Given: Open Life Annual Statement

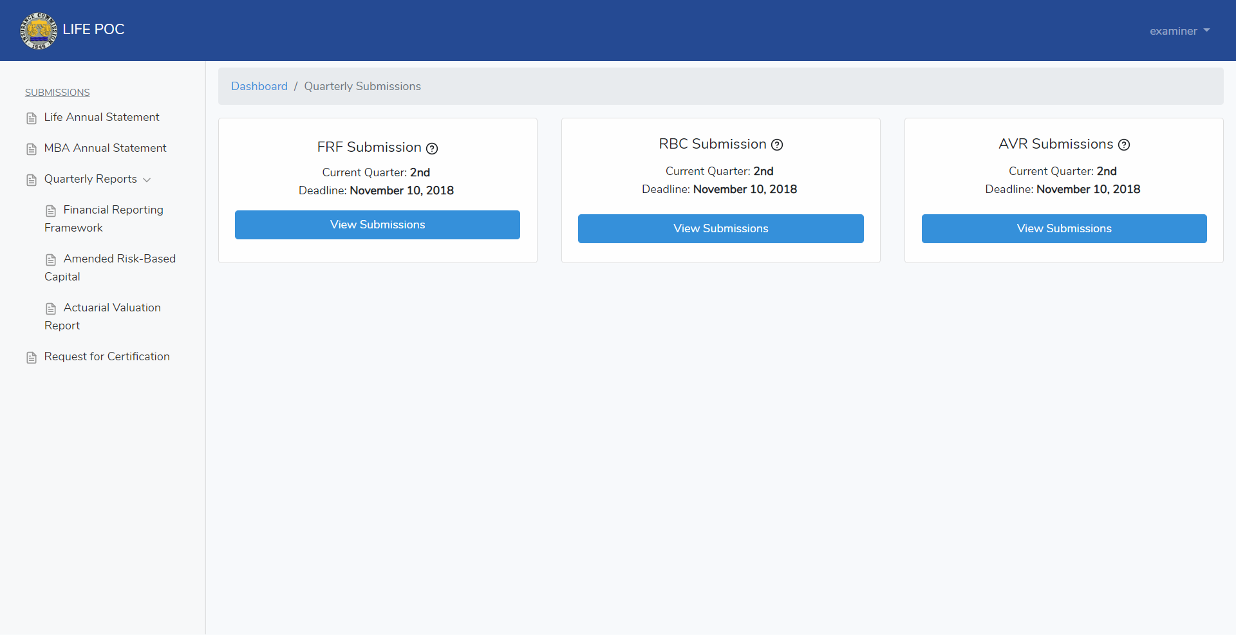Looking at the screenshot, I should point(102,117).
